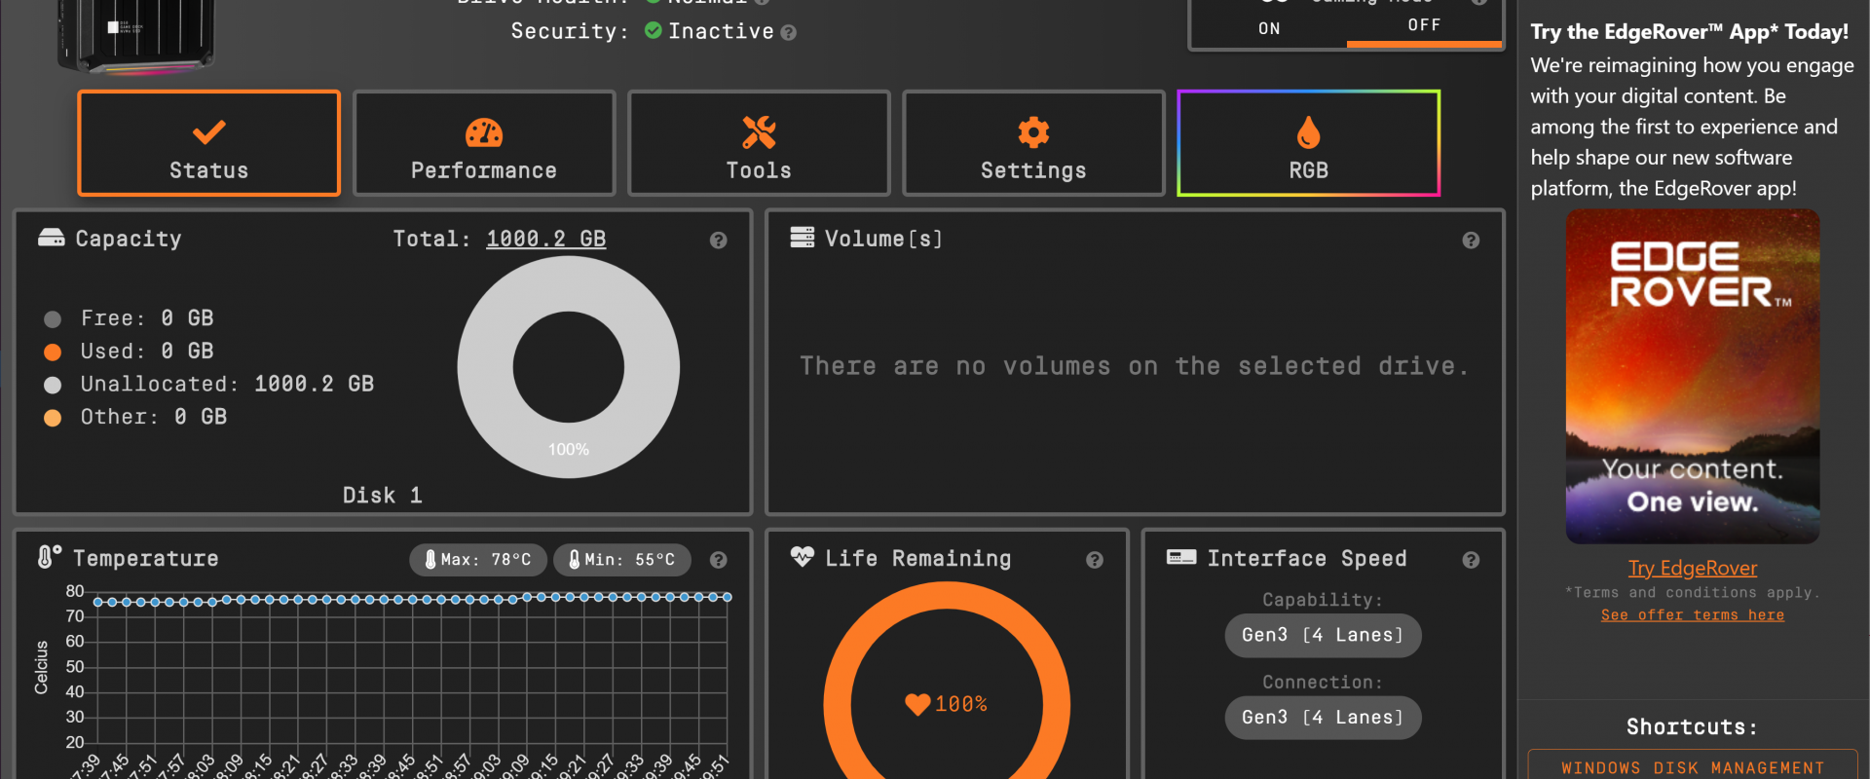Click the Life Remaining 100% ring
Image resolution: width=1870 pixels, height=779 pixels.
point(947,682)
